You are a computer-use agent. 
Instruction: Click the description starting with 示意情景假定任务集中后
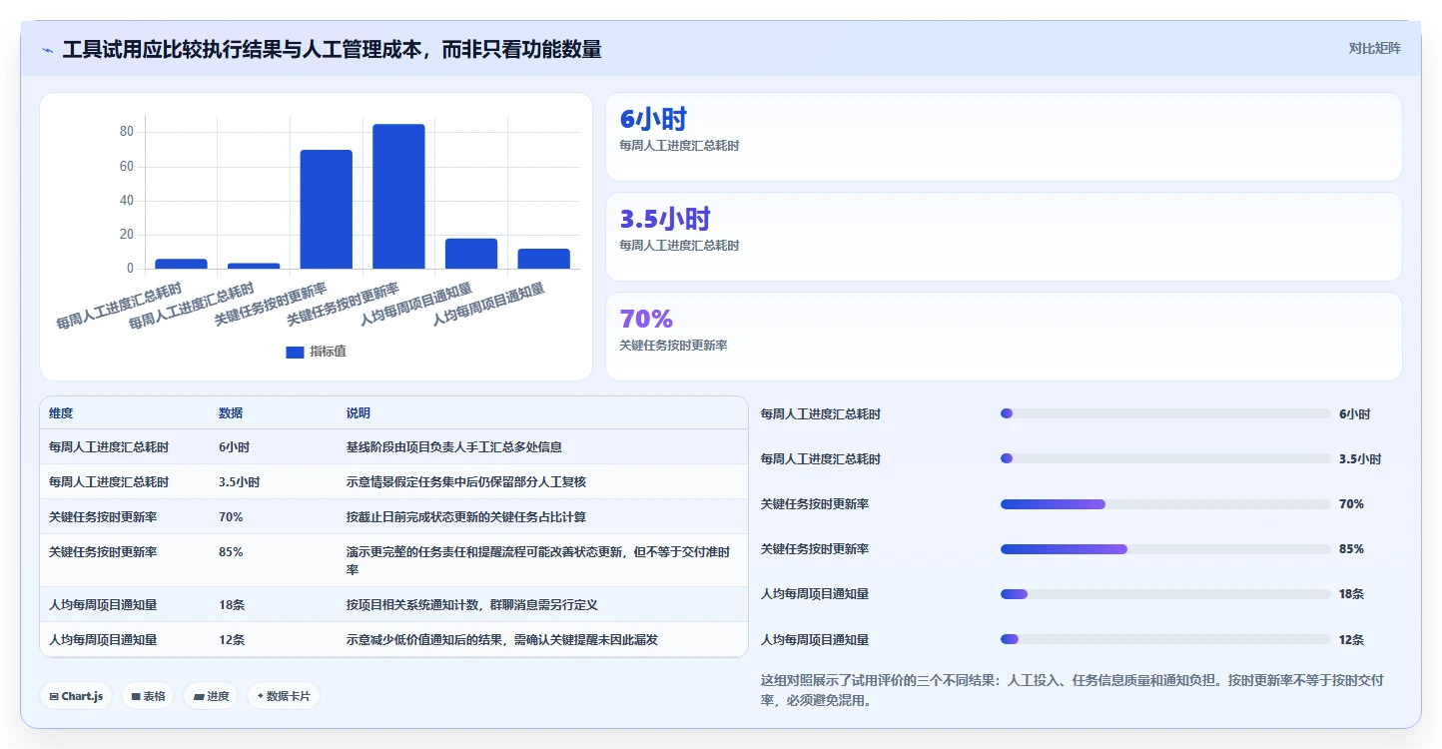pos(466,482)
